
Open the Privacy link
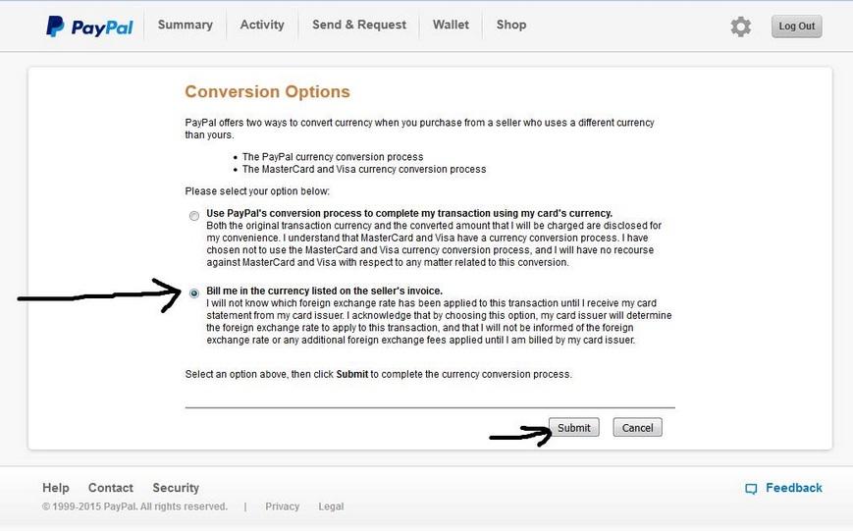[x=283, y=506]
